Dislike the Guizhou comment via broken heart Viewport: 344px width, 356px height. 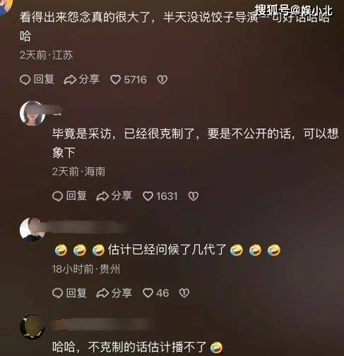point(184,293)
